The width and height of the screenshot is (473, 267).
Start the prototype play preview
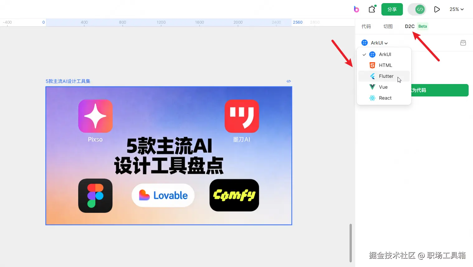click(x=437, y=9)
